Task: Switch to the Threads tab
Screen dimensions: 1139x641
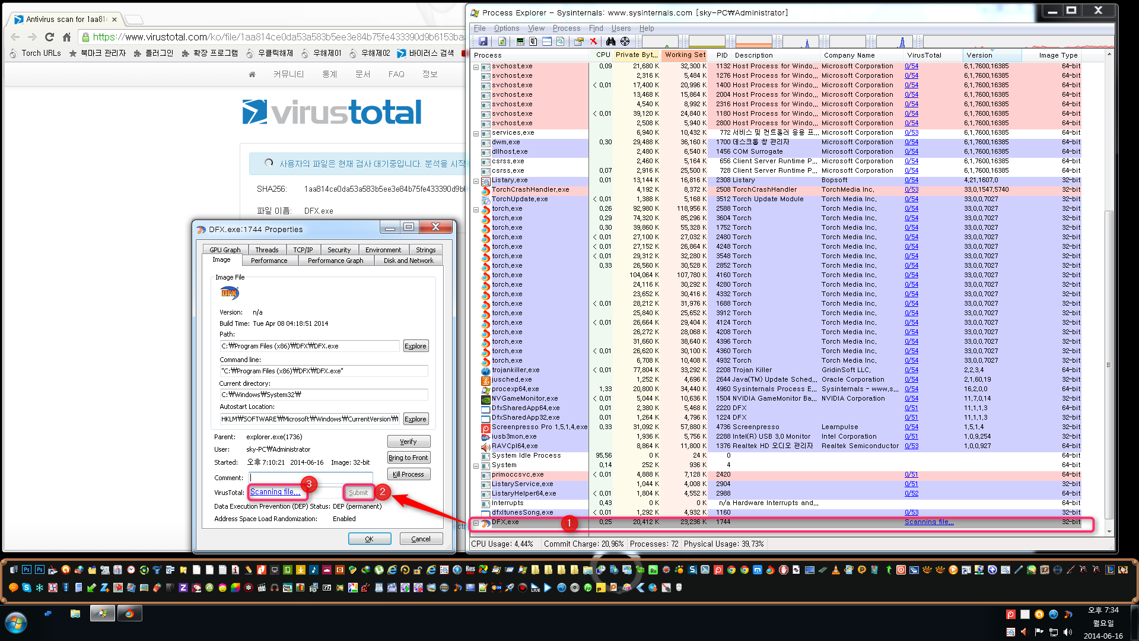Action: (267, 250)
